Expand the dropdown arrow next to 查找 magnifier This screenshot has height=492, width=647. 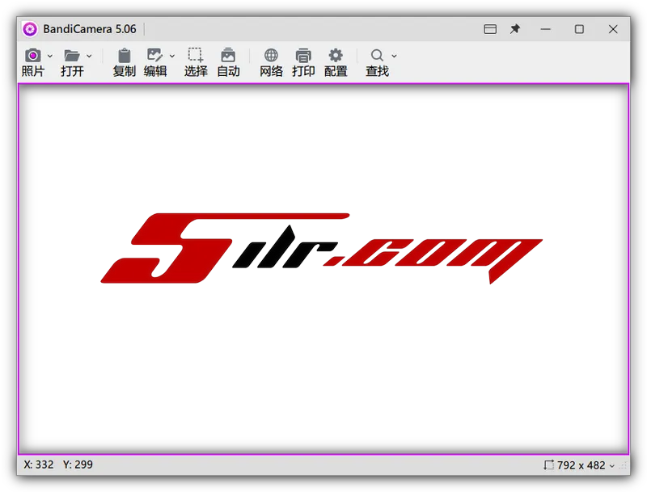pos(394,57)
